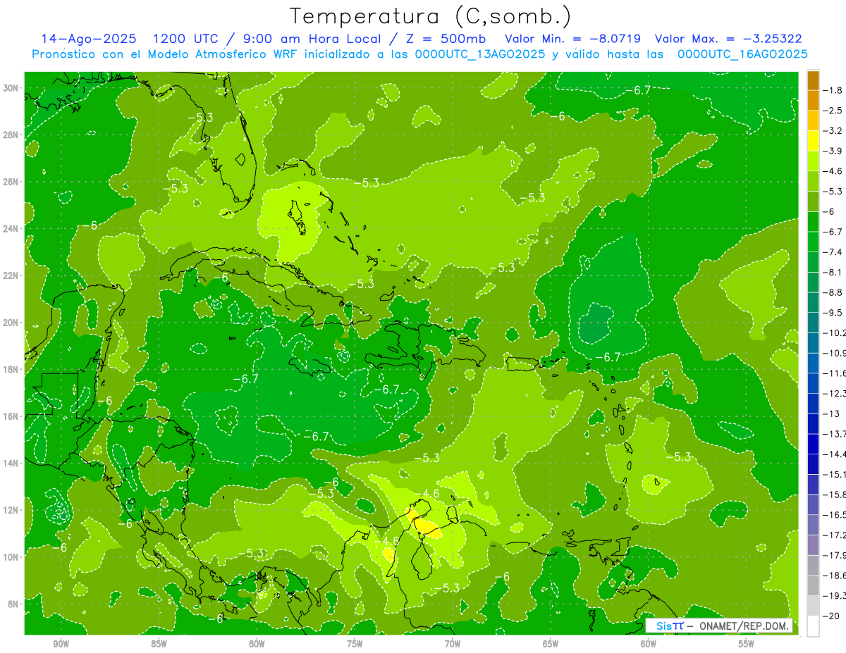846x653 pixels.
Task: Click the title "Temperatura (C,somb.)"
Action: [x=430, y=16]
